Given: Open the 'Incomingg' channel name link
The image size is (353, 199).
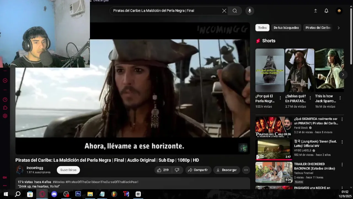Looking at the screenshot, I should [x=35, y=168].
